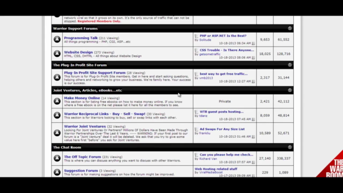Image resolution: width=343 pixels, height=193 pixels.
Task: View profile of user vmb2013
Action: [206, 78]
